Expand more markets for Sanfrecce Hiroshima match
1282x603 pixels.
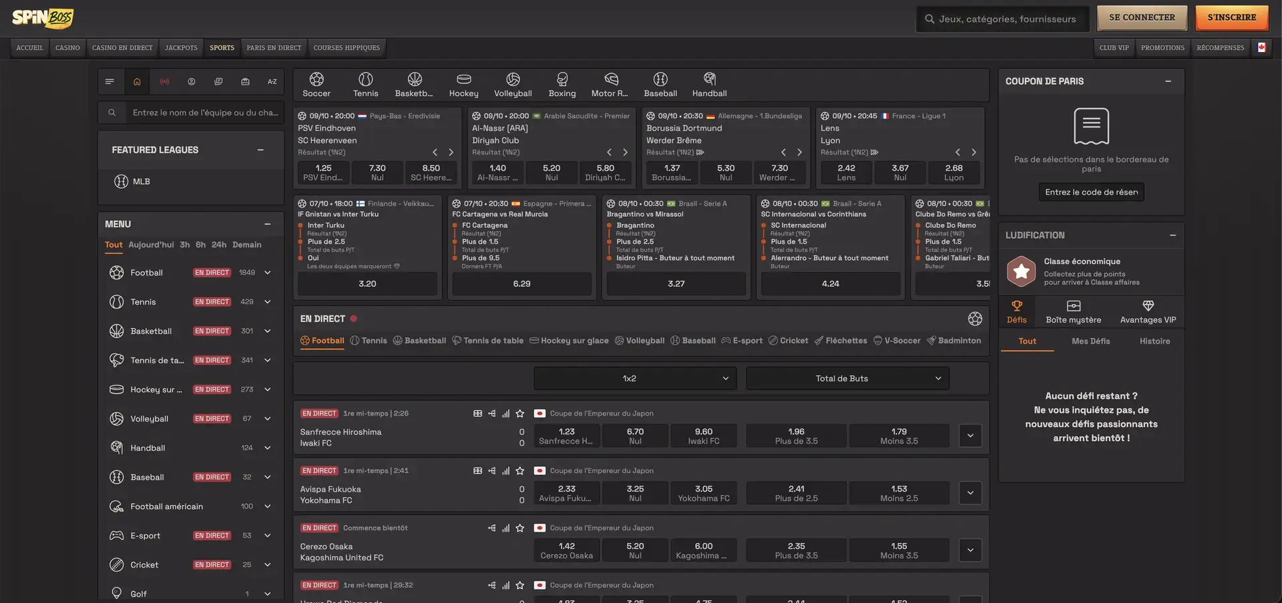(x=970, y=436)
